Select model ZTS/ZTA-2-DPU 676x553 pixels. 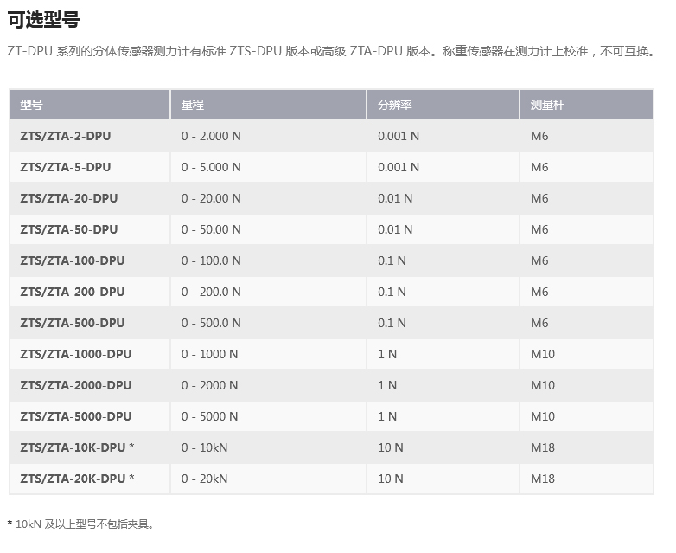(66, 136)
